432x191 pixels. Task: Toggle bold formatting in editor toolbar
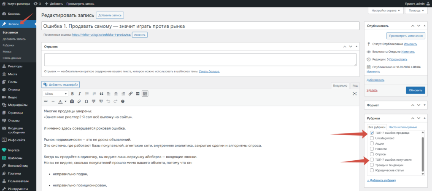(73, 93)
